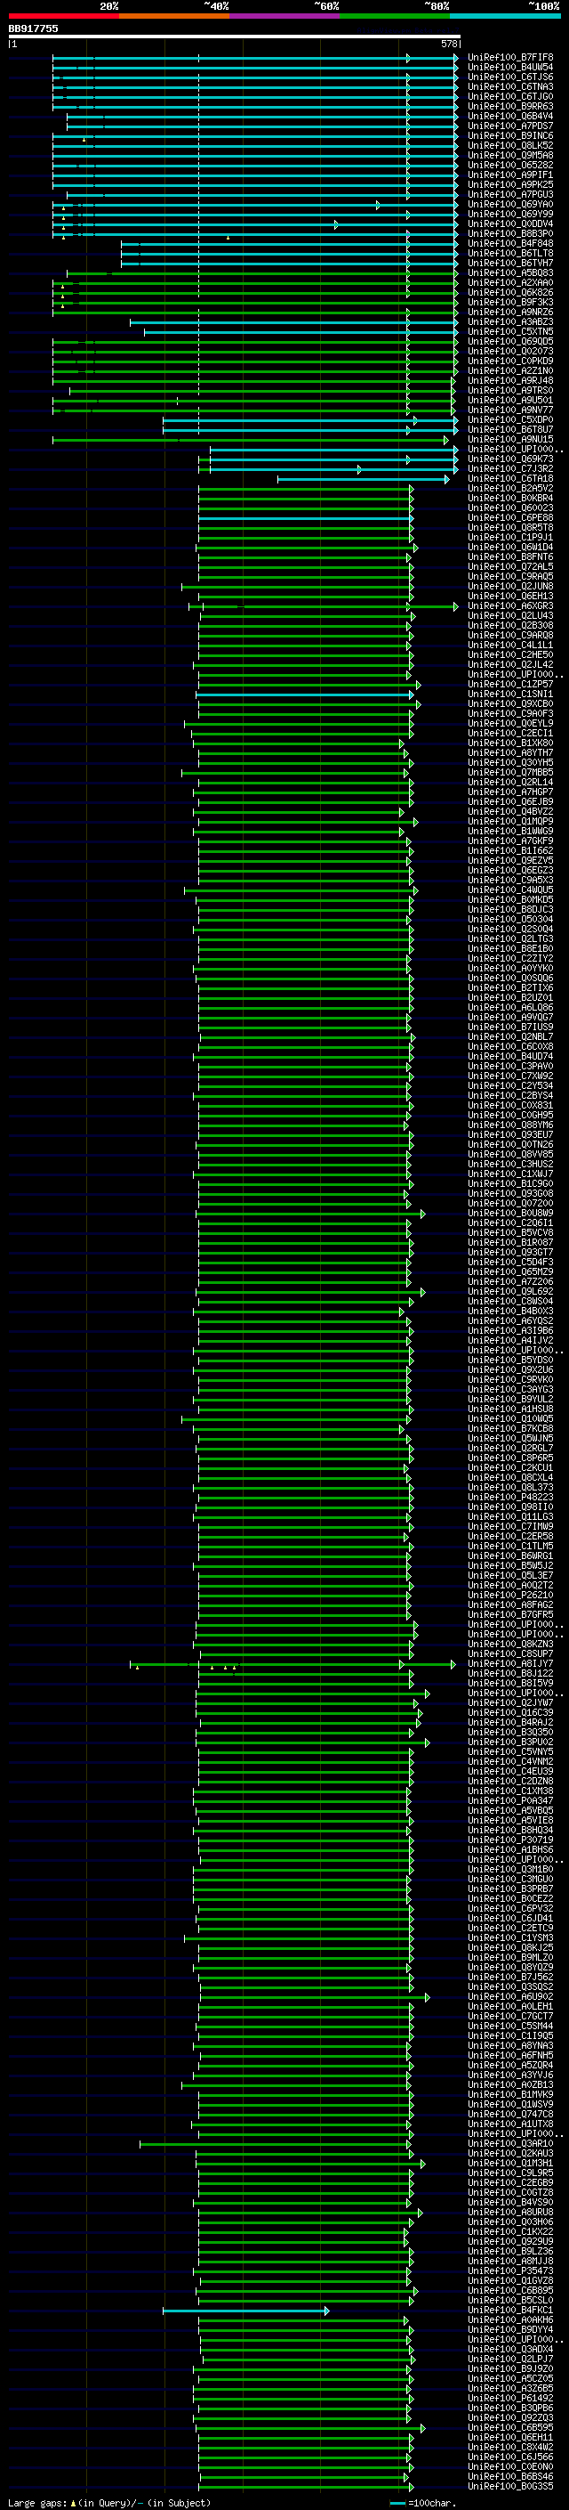The image size is (569, 2510).
Task: Click the green ~80% identity legend segment
Action: (x=395, y=16)
